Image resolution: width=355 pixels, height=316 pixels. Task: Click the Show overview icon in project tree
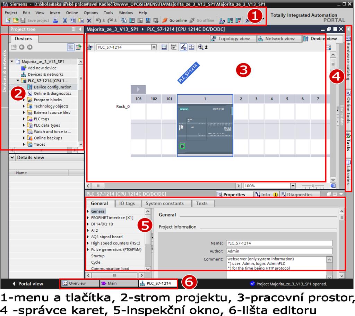[x=71, y=47]
